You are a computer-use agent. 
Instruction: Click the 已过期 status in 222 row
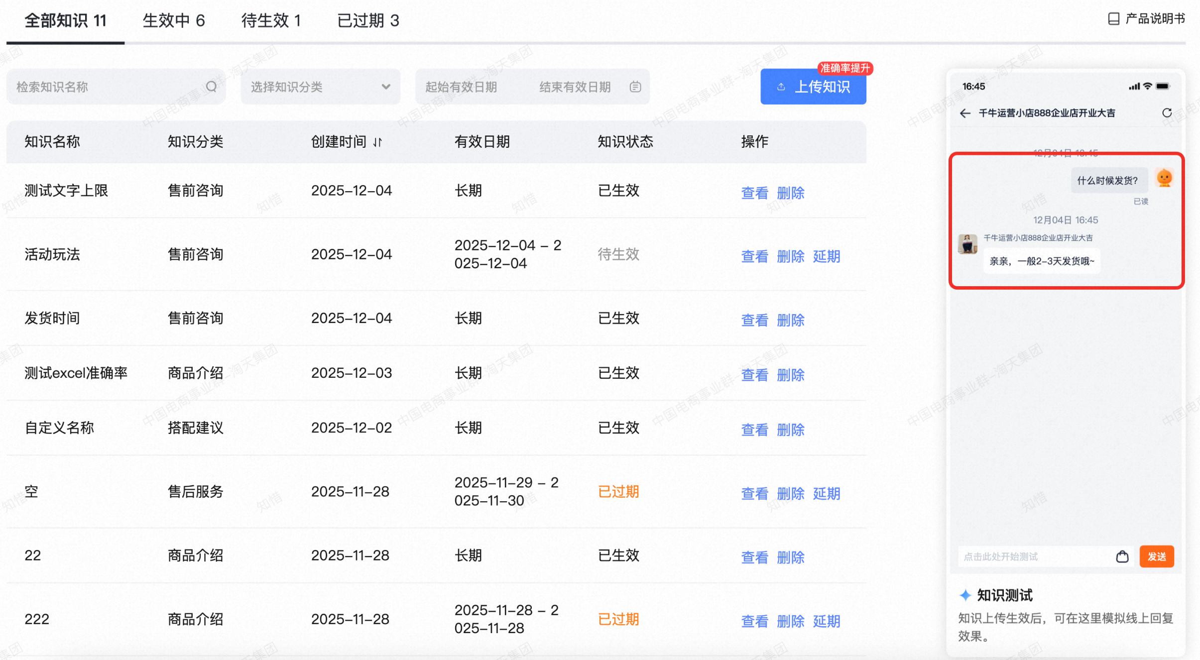pyautogui.click(x=618, y=619)
